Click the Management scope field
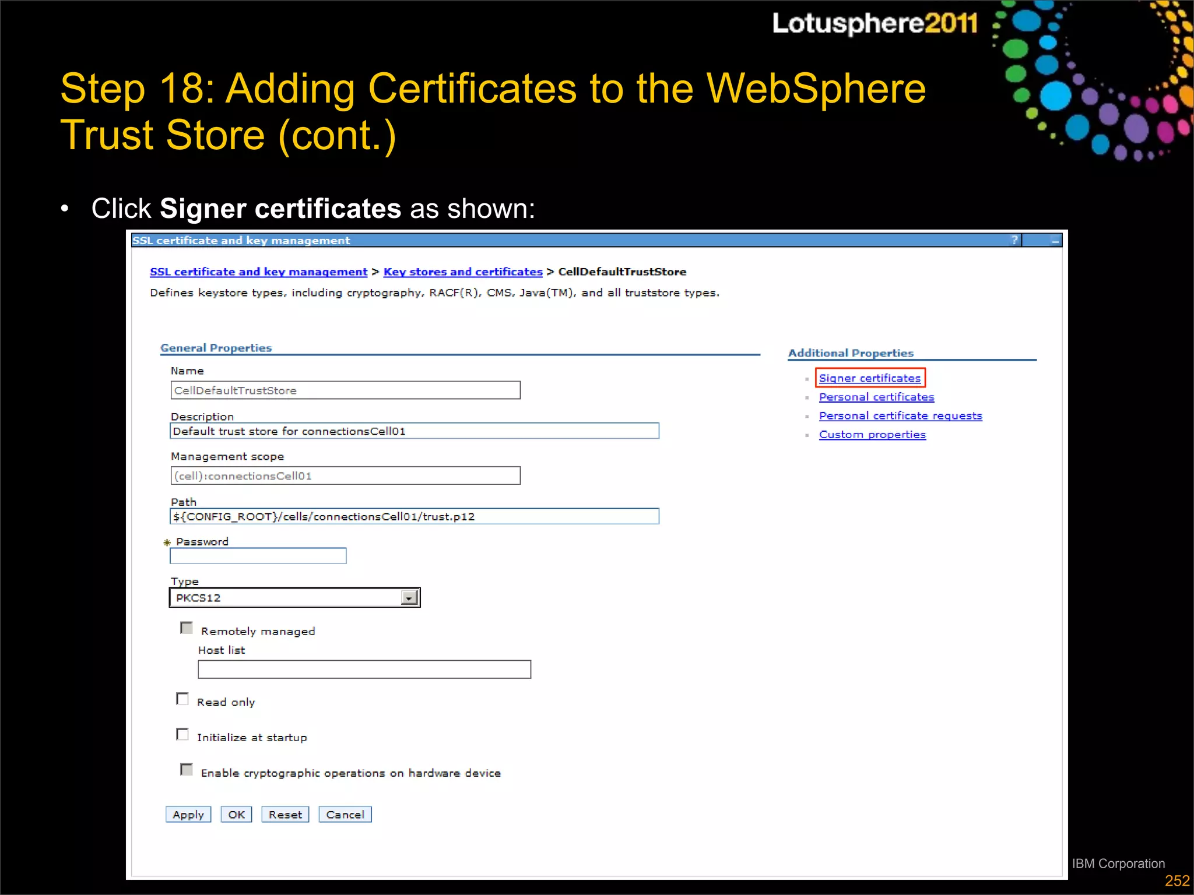The height and width of the screenshot is (895, 1194). click(345, 475)
